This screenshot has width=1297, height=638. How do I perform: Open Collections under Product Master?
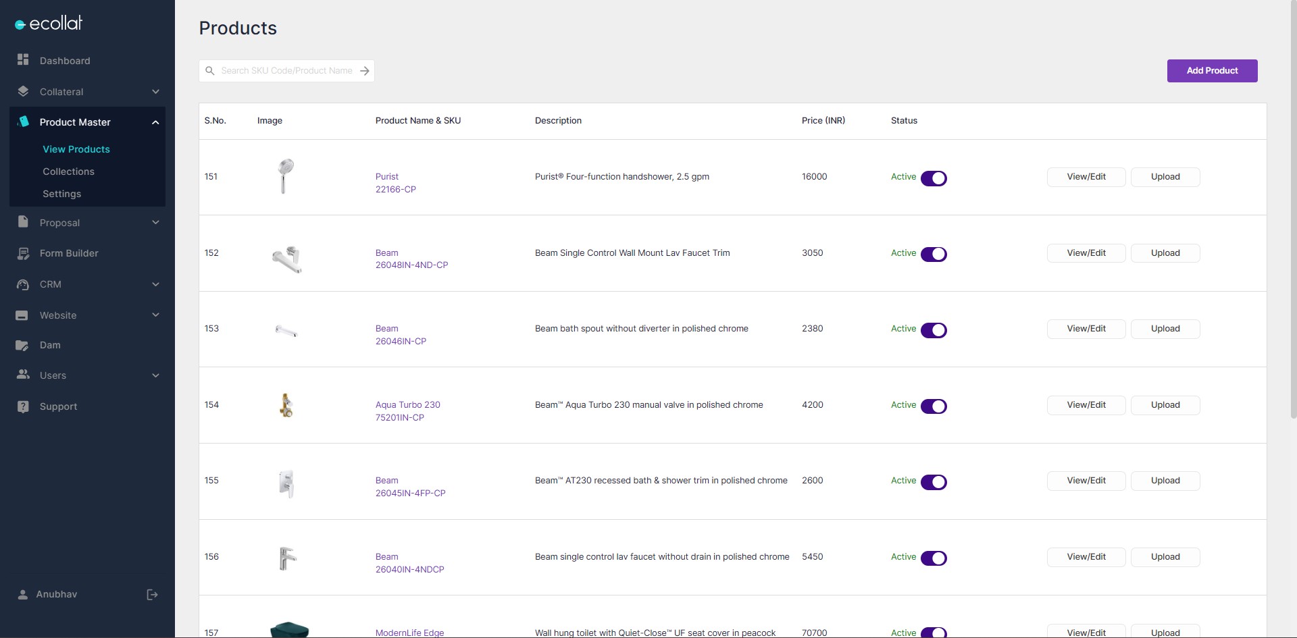[68, 171]
